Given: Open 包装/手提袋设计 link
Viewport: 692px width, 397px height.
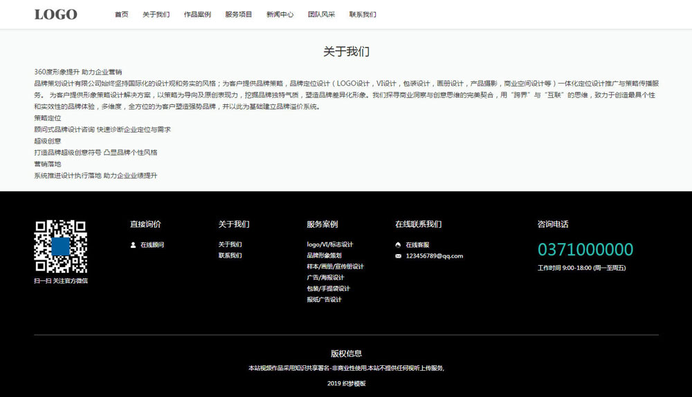Looking at the screenshot, I should pyautogui.click(x=328, y=289).
